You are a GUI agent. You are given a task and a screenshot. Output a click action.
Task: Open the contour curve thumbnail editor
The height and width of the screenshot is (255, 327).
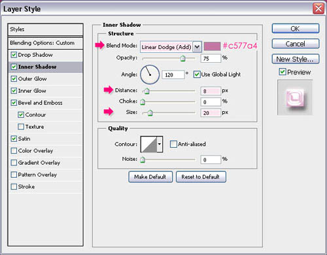pyautogui.click(x=149, y=144)
